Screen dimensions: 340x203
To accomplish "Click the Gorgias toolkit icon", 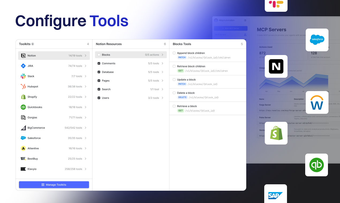I will tap(23, 118).
